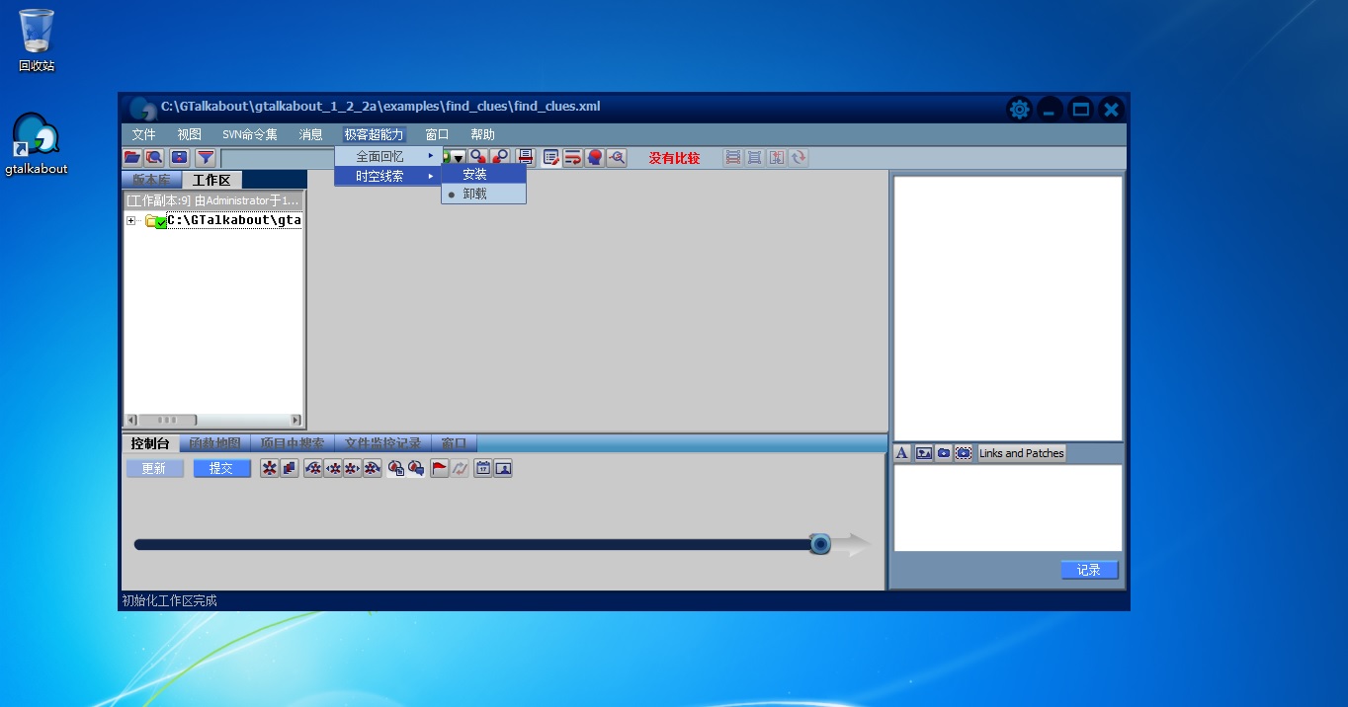The width and height of the screenshot is (1348, 707).
Task: Click the letter A text icon
Action: point(902,453)
